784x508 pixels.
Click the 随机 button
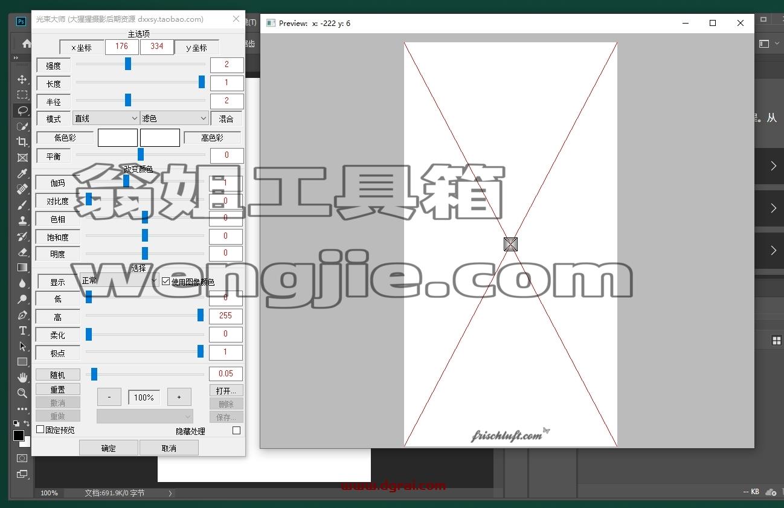pos(57,375)
